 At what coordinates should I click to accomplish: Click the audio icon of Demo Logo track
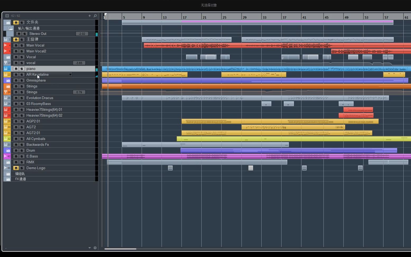coord(6,168)
